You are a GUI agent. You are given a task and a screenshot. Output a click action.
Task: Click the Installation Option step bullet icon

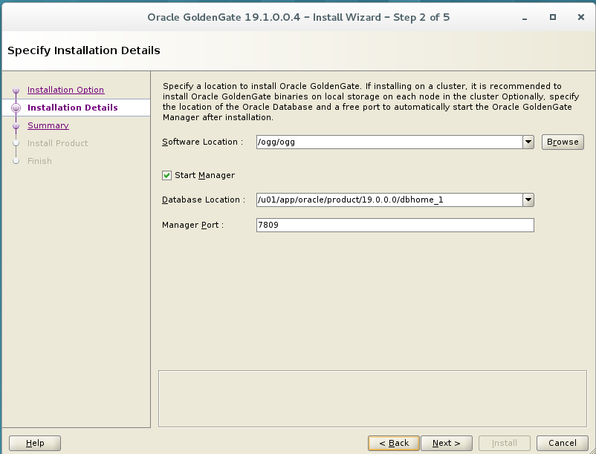[16, 91]
